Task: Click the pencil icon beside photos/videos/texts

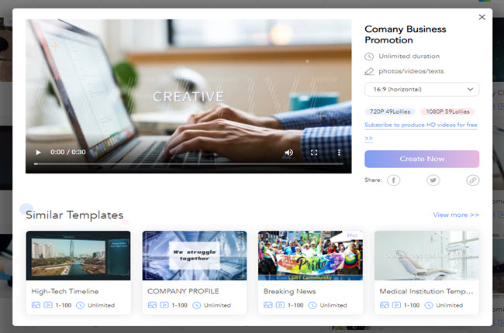Action: (x=369, y=71)
